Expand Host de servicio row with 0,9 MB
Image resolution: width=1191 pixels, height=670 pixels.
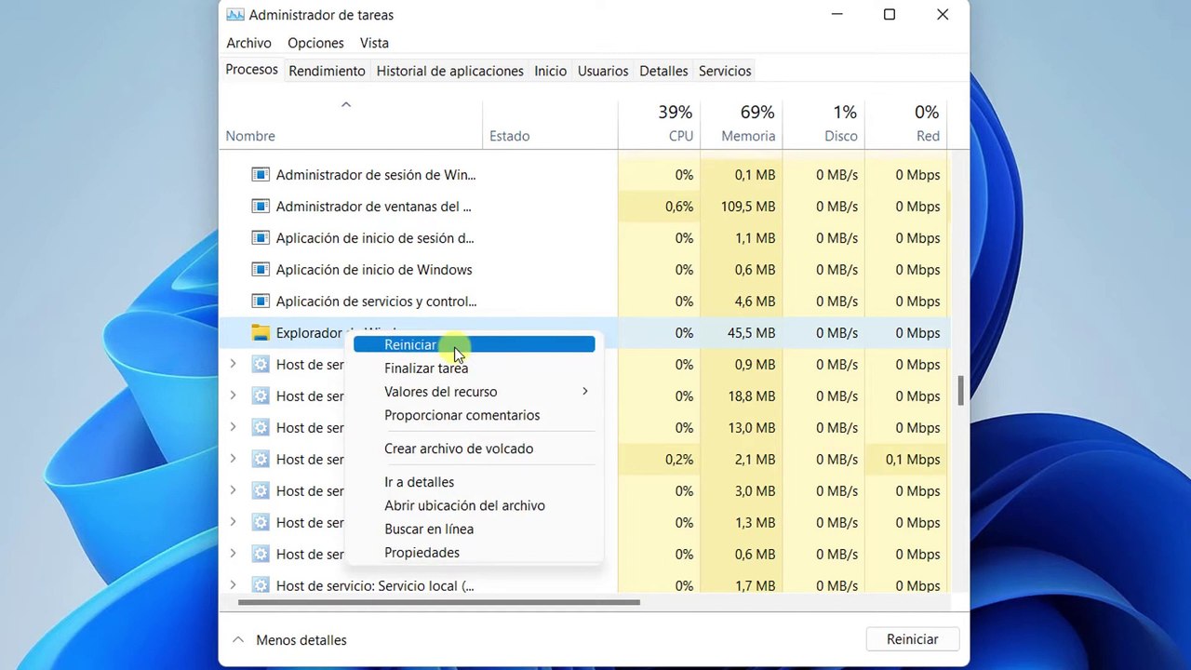tap(234, 364)
